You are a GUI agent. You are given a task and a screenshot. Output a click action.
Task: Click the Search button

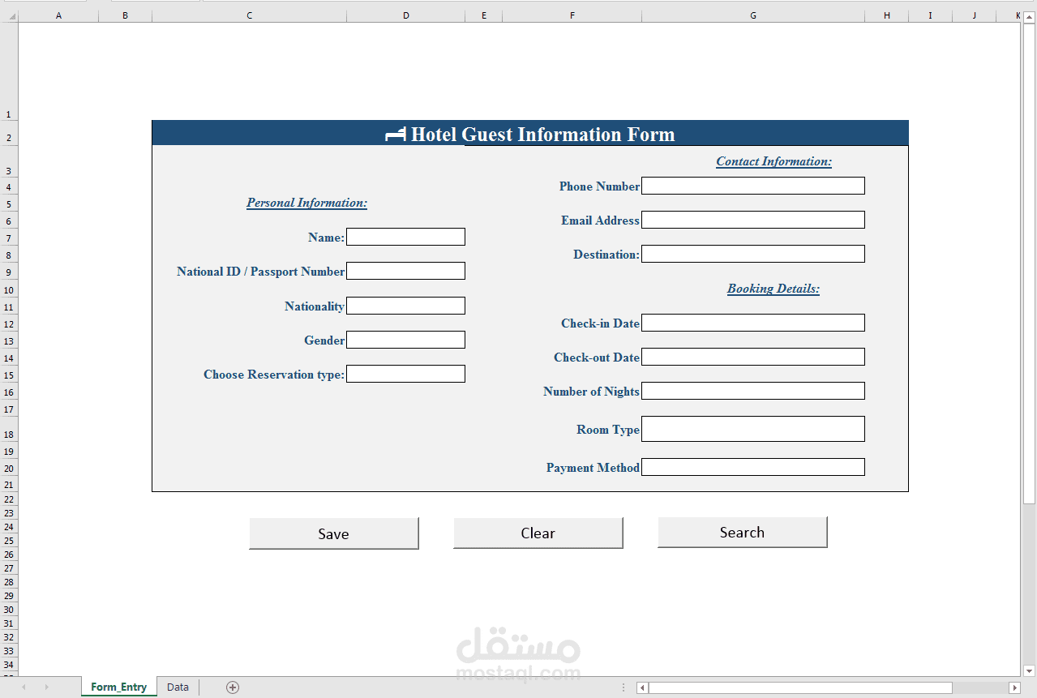tap(742, 532)
